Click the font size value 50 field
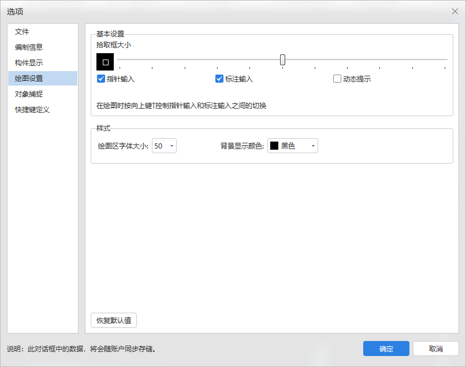Viewport: 466px width, 367px height. (x=159, y=146)
